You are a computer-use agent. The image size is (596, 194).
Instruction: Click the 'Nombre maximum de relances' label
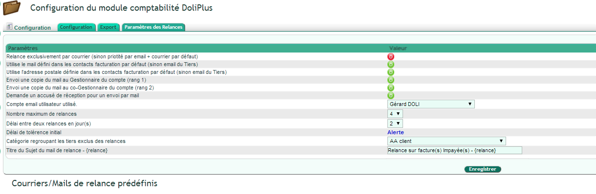42,114
